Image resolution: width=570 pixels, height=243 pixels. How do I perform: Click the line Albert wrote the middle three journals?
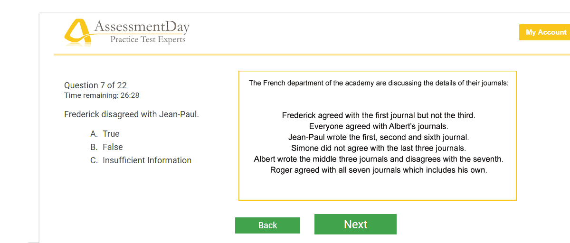click(x=379, y=159)
